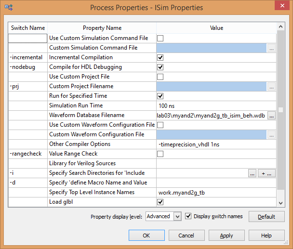Add another Include search directory with the plus button
293x249 pixels.
pos(266,173)
